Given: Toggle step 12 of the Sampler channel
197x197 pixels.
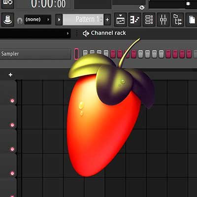Looking at the screenshot, I should (x=161, y=54).
